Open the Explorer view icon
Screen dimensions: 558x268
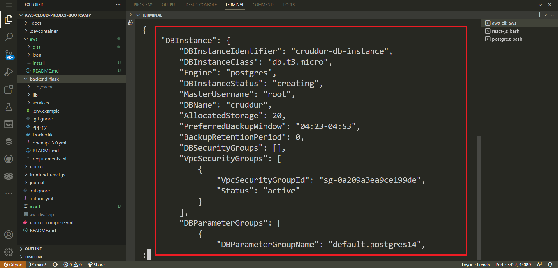(9, 20)
